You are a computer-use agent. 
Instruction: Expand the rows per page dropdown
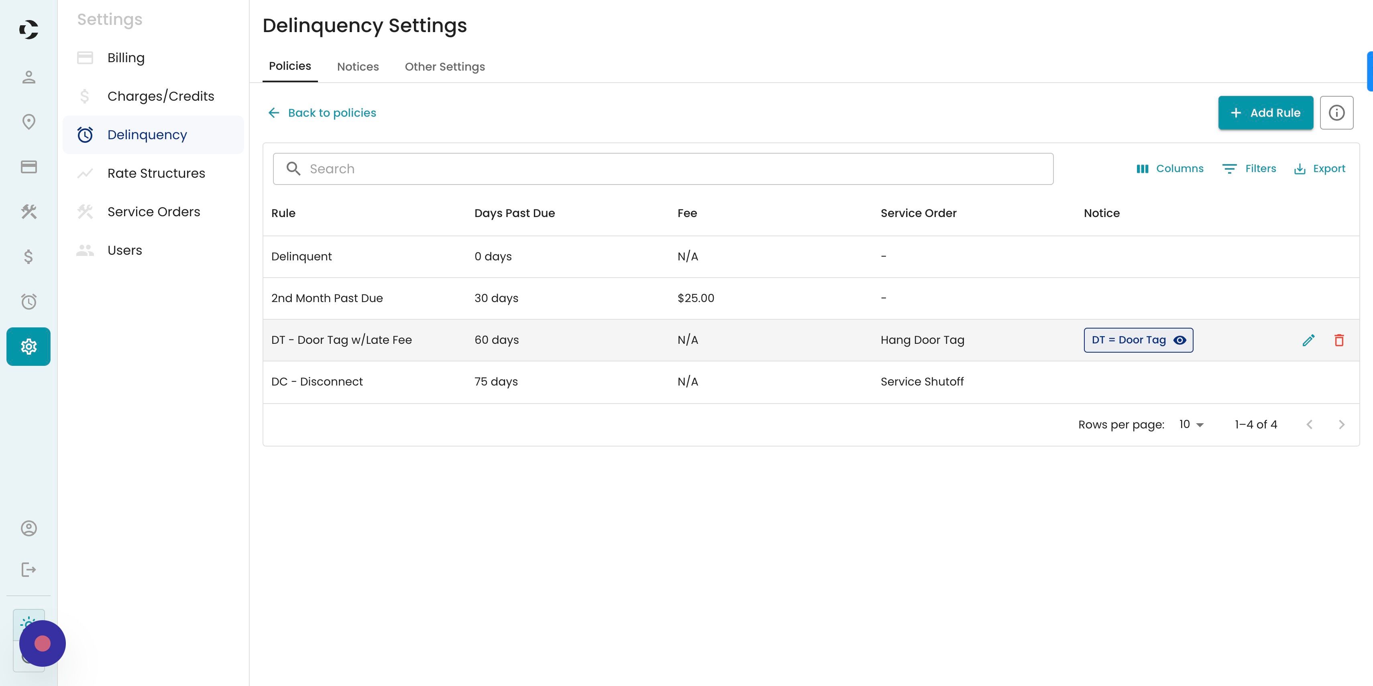coord(1191,424)
